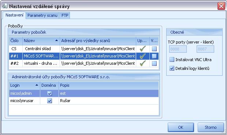The width and height of the screenshot is (227, 135).
Task: Select the micos\mrusar login row
Action: (x=25, y=101)
